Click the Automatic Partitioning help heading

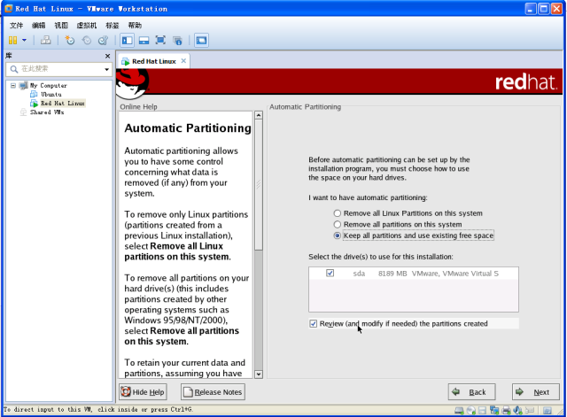coord(188,127)
